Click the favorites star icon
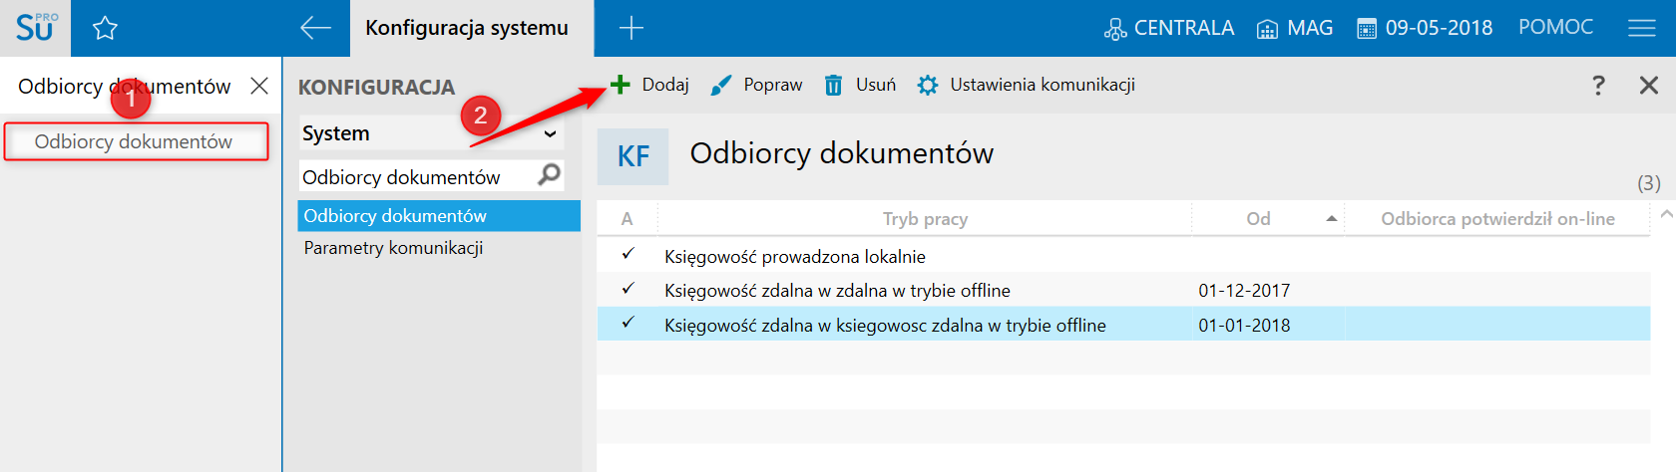The height and width of the screenshot is (472, 1676). pyautogui.click(x=105, y=28)
